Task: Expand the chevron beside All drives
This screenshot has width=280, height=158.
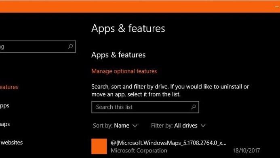Action: (203, 126)
